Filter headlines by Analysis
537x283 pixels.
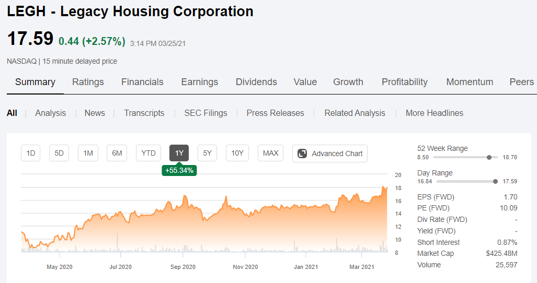click(x=50, y=113)
